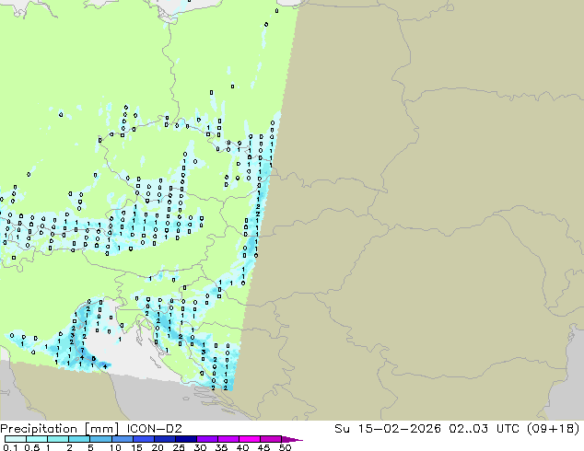Click the '50' legend scale value
This screenshot has height=451, width=584.
pos(285,447)
